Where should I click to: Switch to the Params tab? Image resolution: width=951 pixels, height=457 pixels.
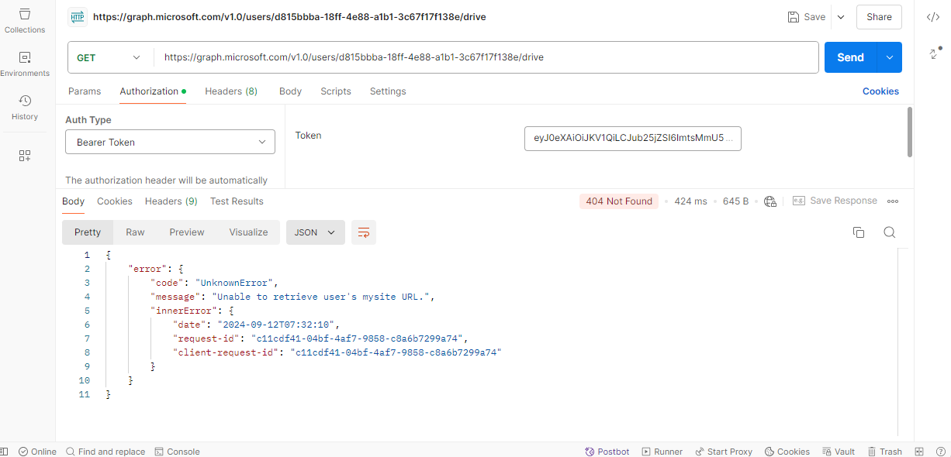[85, 91]
